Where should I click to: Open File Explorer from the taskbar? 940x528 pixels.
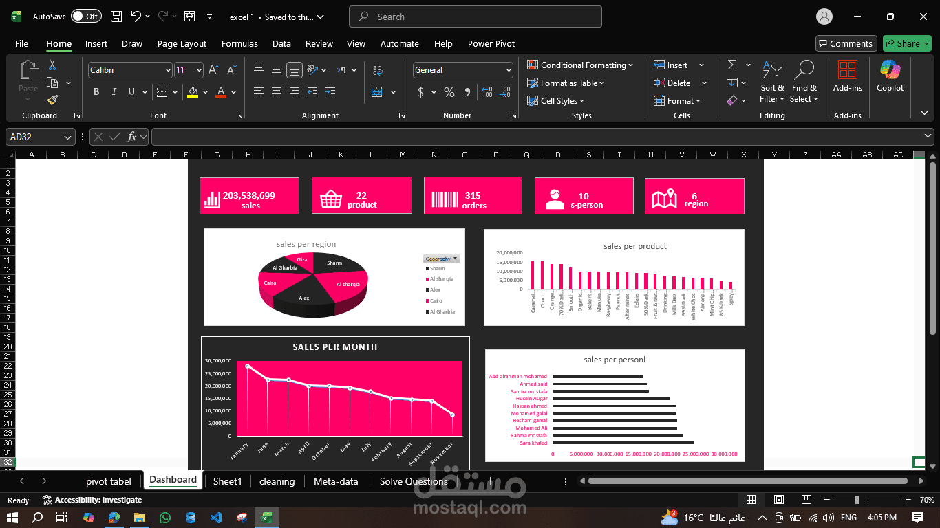click(x=139, y=517)
